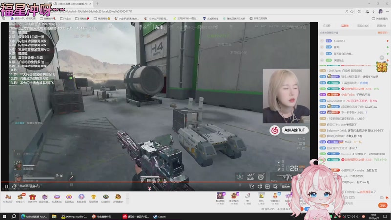Viewport: 391px width, 220px height.
Task: Mute the player volume speaker icon
Action: coord(260,186)
